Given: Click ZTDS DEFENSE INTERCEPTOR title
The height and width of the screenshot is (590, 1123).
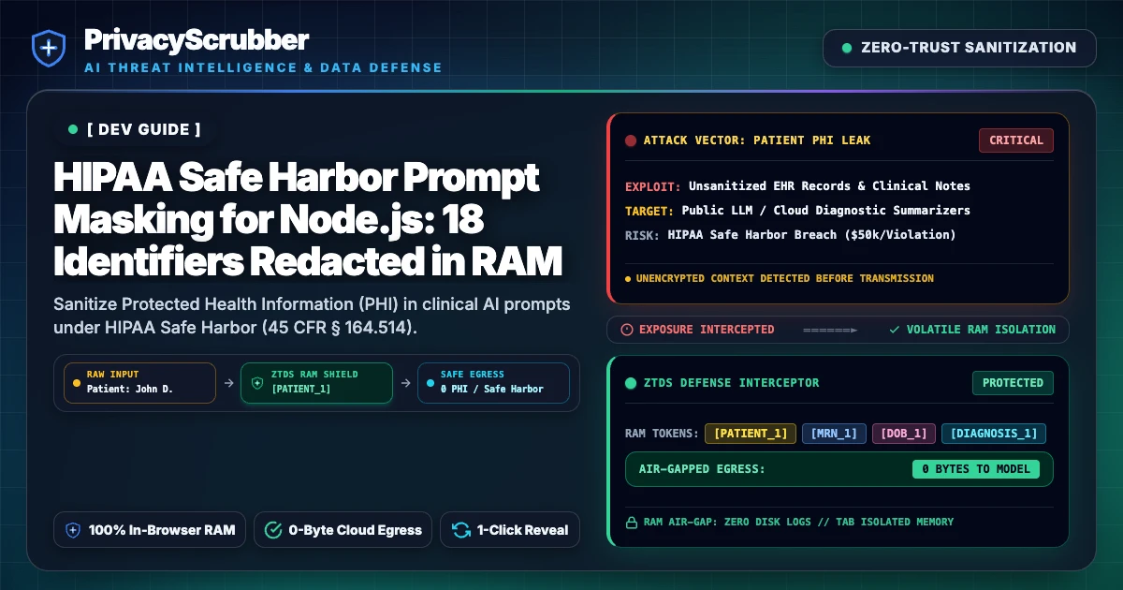Looking at the screenshot, I should 731,383.
